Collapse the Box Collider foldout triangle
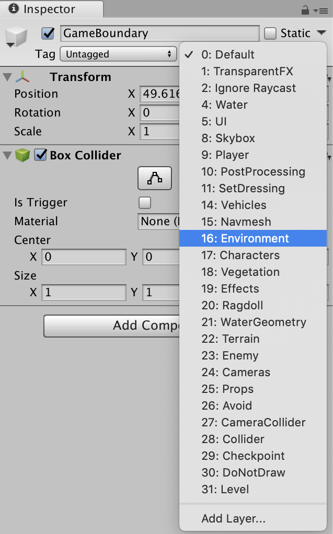The width and height of the screenshot is (333, 534). point(7,155)
